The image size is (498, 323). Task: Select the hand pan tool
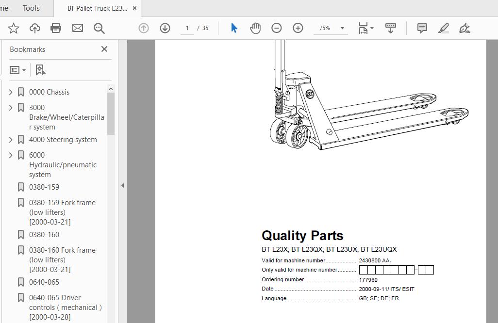coord(255,28)
